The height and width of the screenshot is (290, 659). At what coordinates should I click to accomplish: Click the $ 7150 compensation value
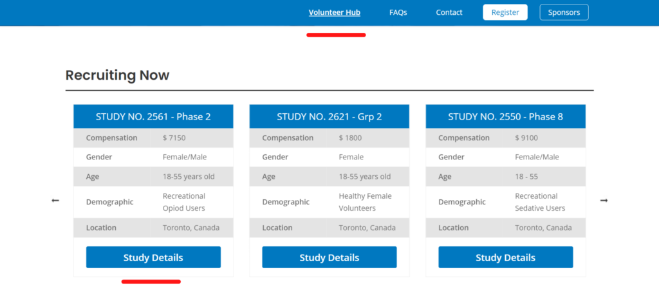tap(174, 138)
